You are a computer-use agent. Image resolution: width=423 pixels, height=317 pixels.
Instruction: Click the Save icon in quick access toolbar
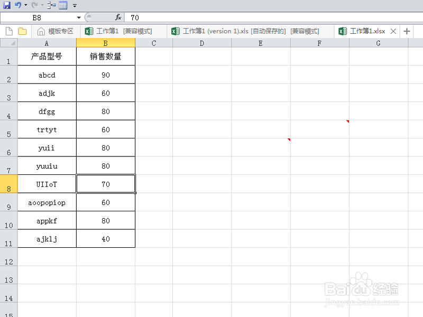tap(7, 5)
